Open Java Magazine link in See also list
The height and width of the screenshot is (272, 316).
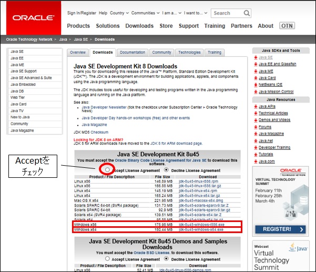click(x=94, y=125)
